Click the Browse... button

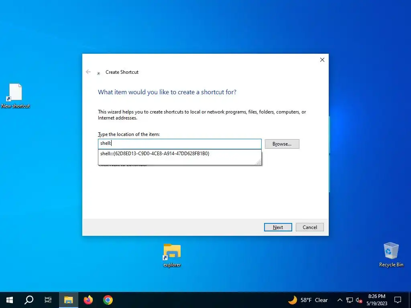282,144
